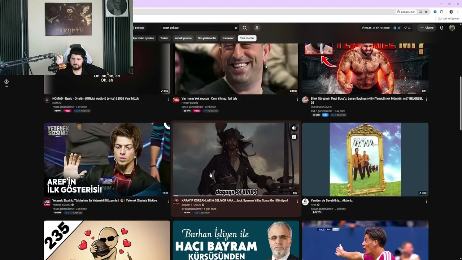462x260 pixels.
Task: Clear the search box text with X
Action: point(236,28)
